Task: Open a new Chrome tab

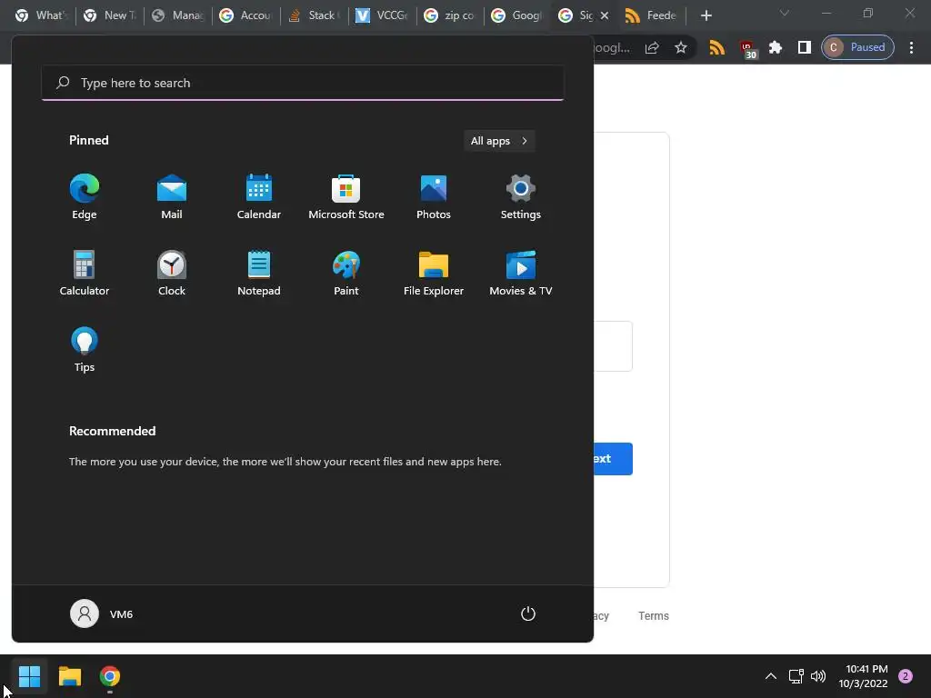Action: click(706, 15)
